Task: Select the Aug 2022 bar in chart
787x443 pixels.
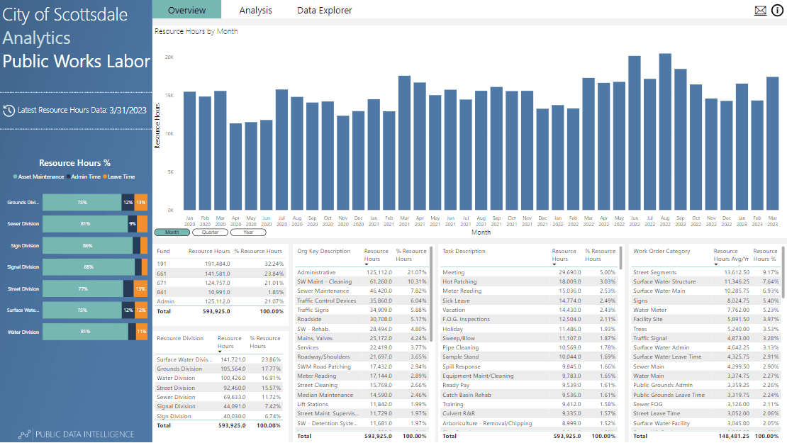Action: point(665,131)
